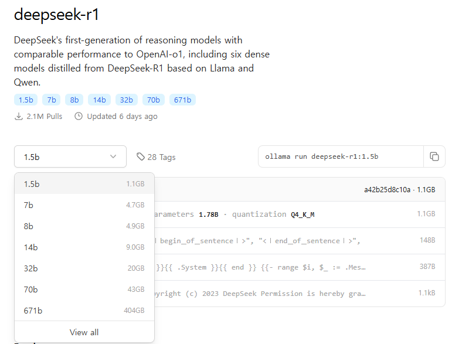452x344 pixels.
Task: Click the blue 14b tag badge
Action: click(x=99, y=100)
